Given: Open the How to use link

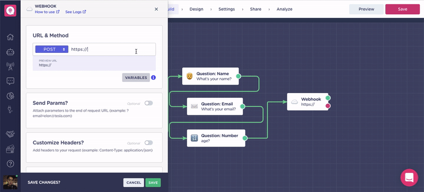Looking at the screenshot, I should tap(47, 12).
